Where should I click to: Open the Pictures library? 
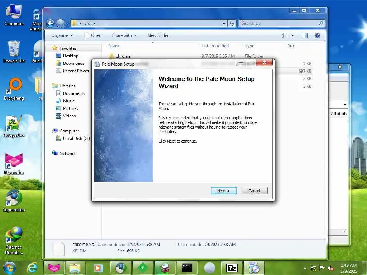(x=71, y=108)
